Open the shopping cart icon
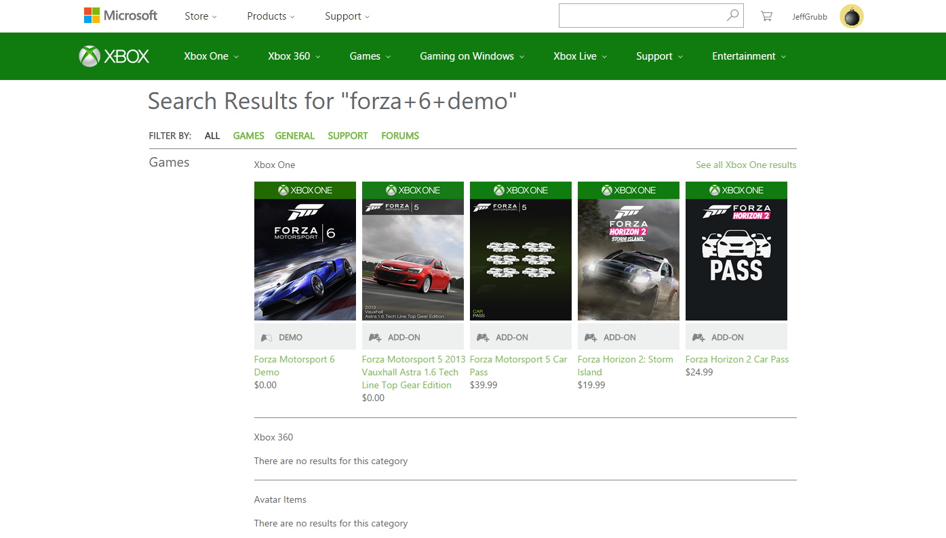The height and width of the screenshot is (538, 946). [x=766, y=16]
